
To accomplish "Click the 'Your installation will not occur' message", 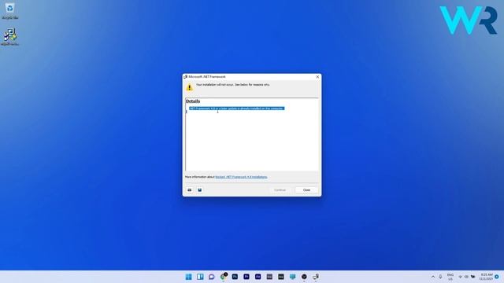I will click(233, 85).
